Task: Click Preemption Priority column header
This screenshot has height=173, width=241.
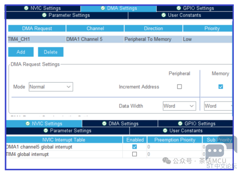Action: [175, 140]
